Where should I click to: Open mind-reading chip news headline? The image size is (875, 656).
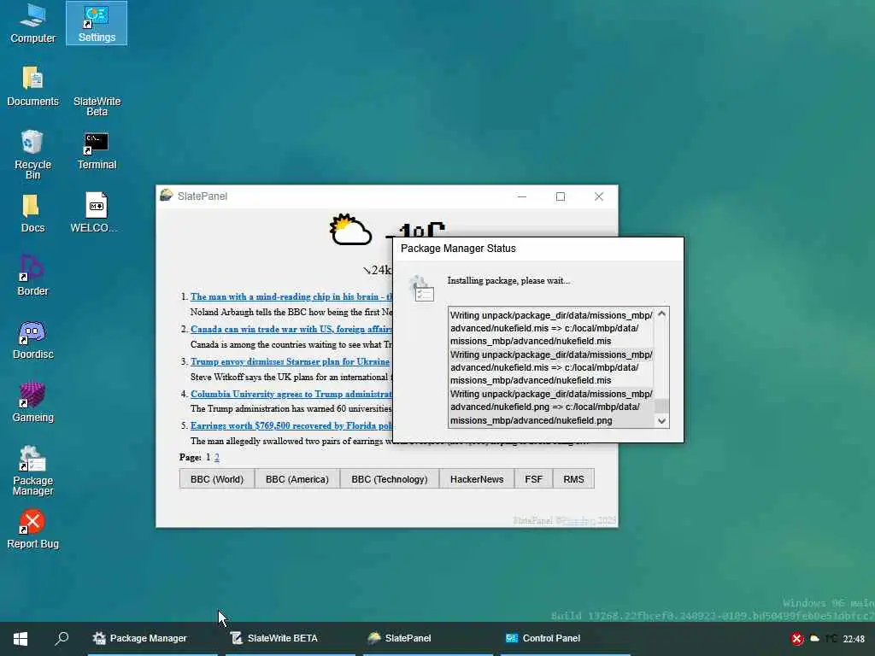(x=291, y=296)
